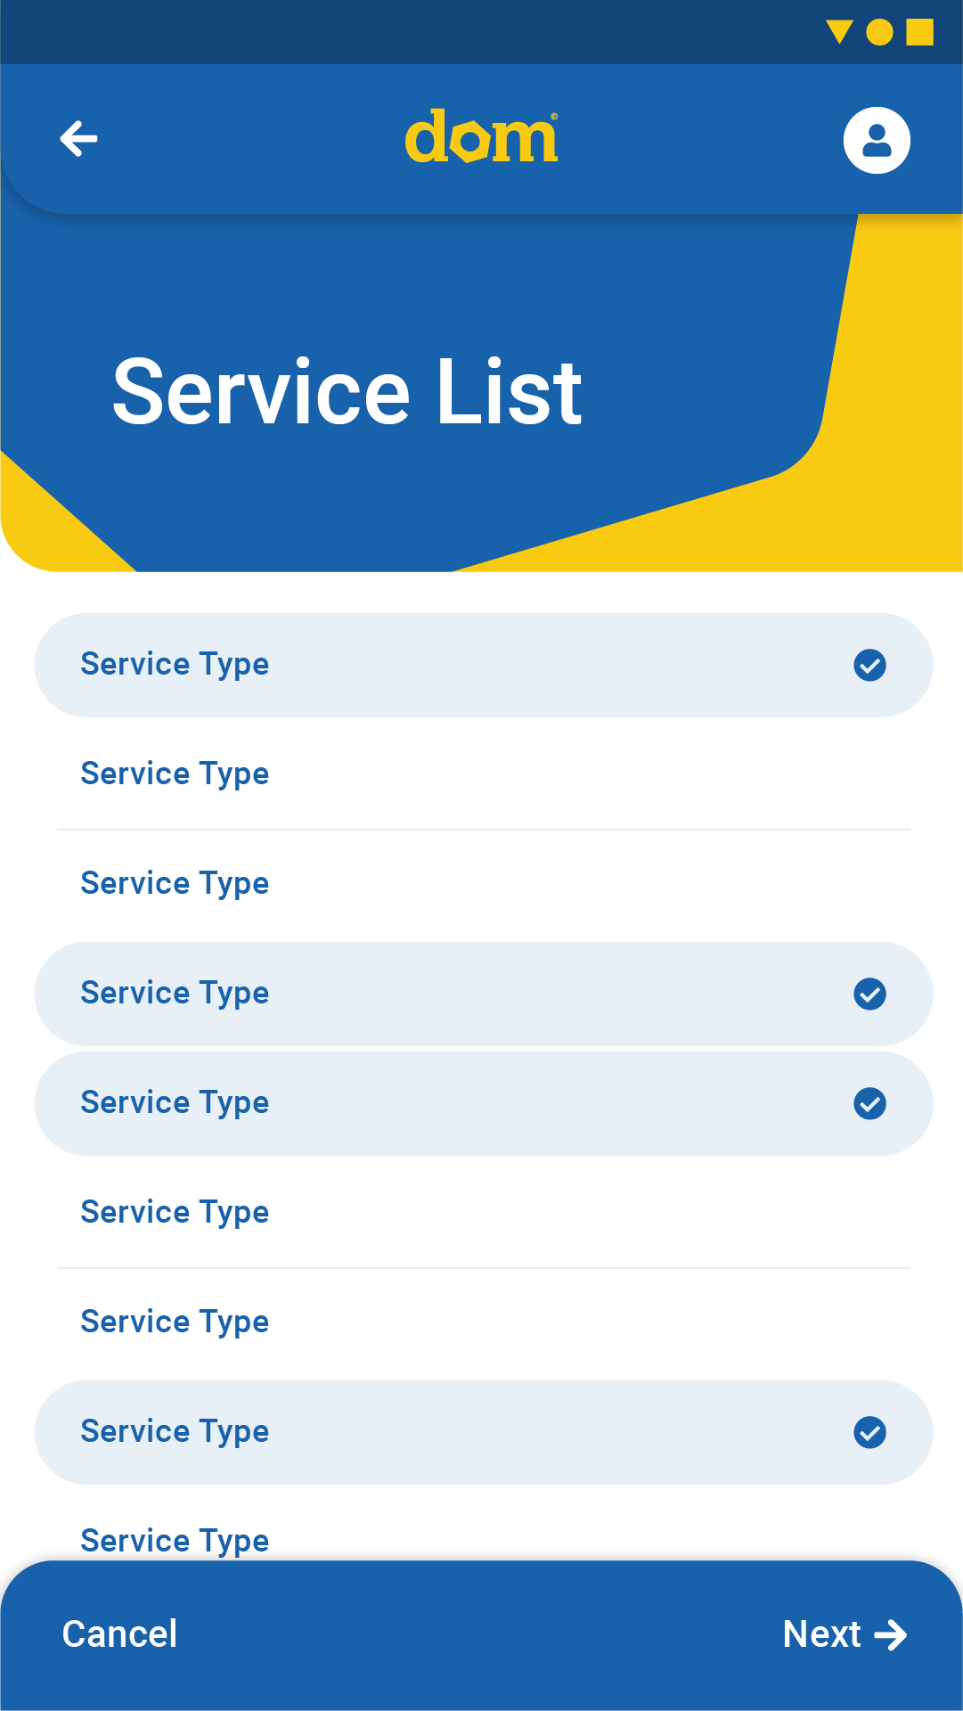Tap the Service List heading
Viewport: 963px width, 1711px height.
click(347, 392)
